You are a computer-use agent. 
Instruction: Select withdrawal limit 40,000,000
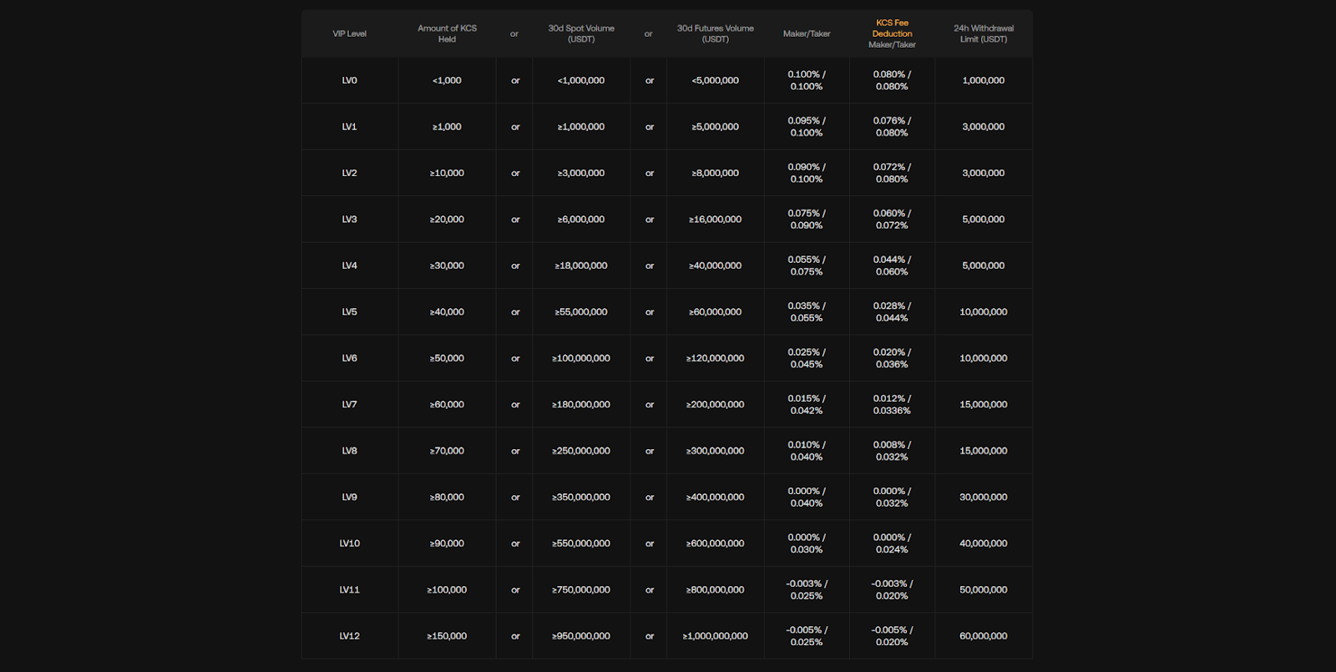point(984,543)
